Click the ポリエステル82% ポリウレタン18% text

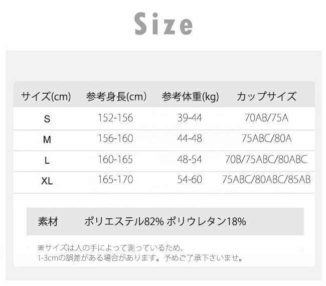pos(165,221)
